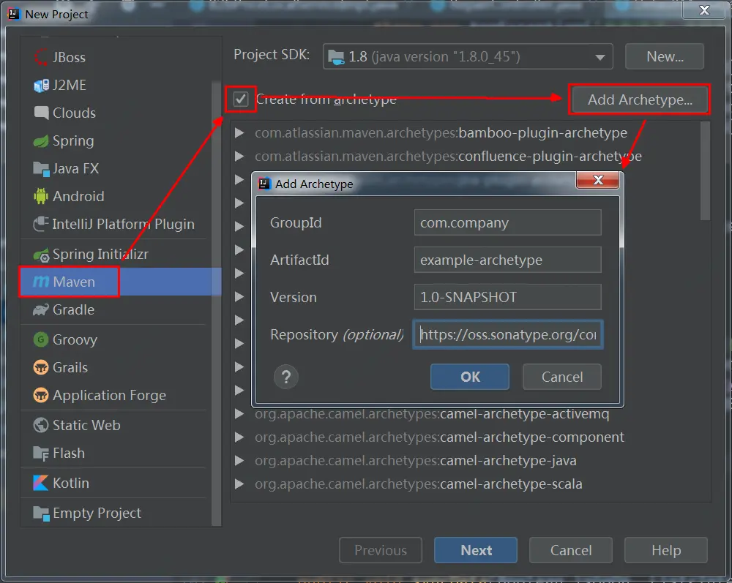
Task: Select camel-archetype-java archetype text
Action: [x=416, y=461]
